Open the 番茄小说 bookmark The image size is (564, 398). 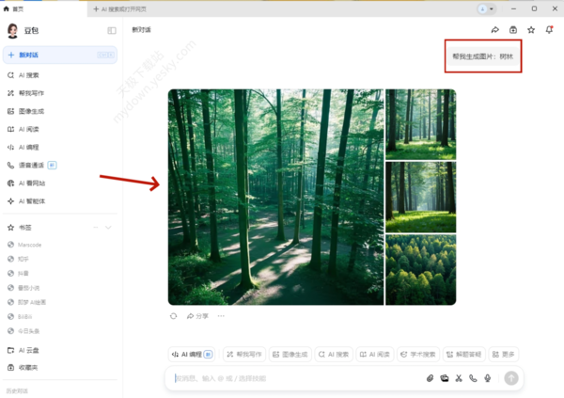point(23,288)
